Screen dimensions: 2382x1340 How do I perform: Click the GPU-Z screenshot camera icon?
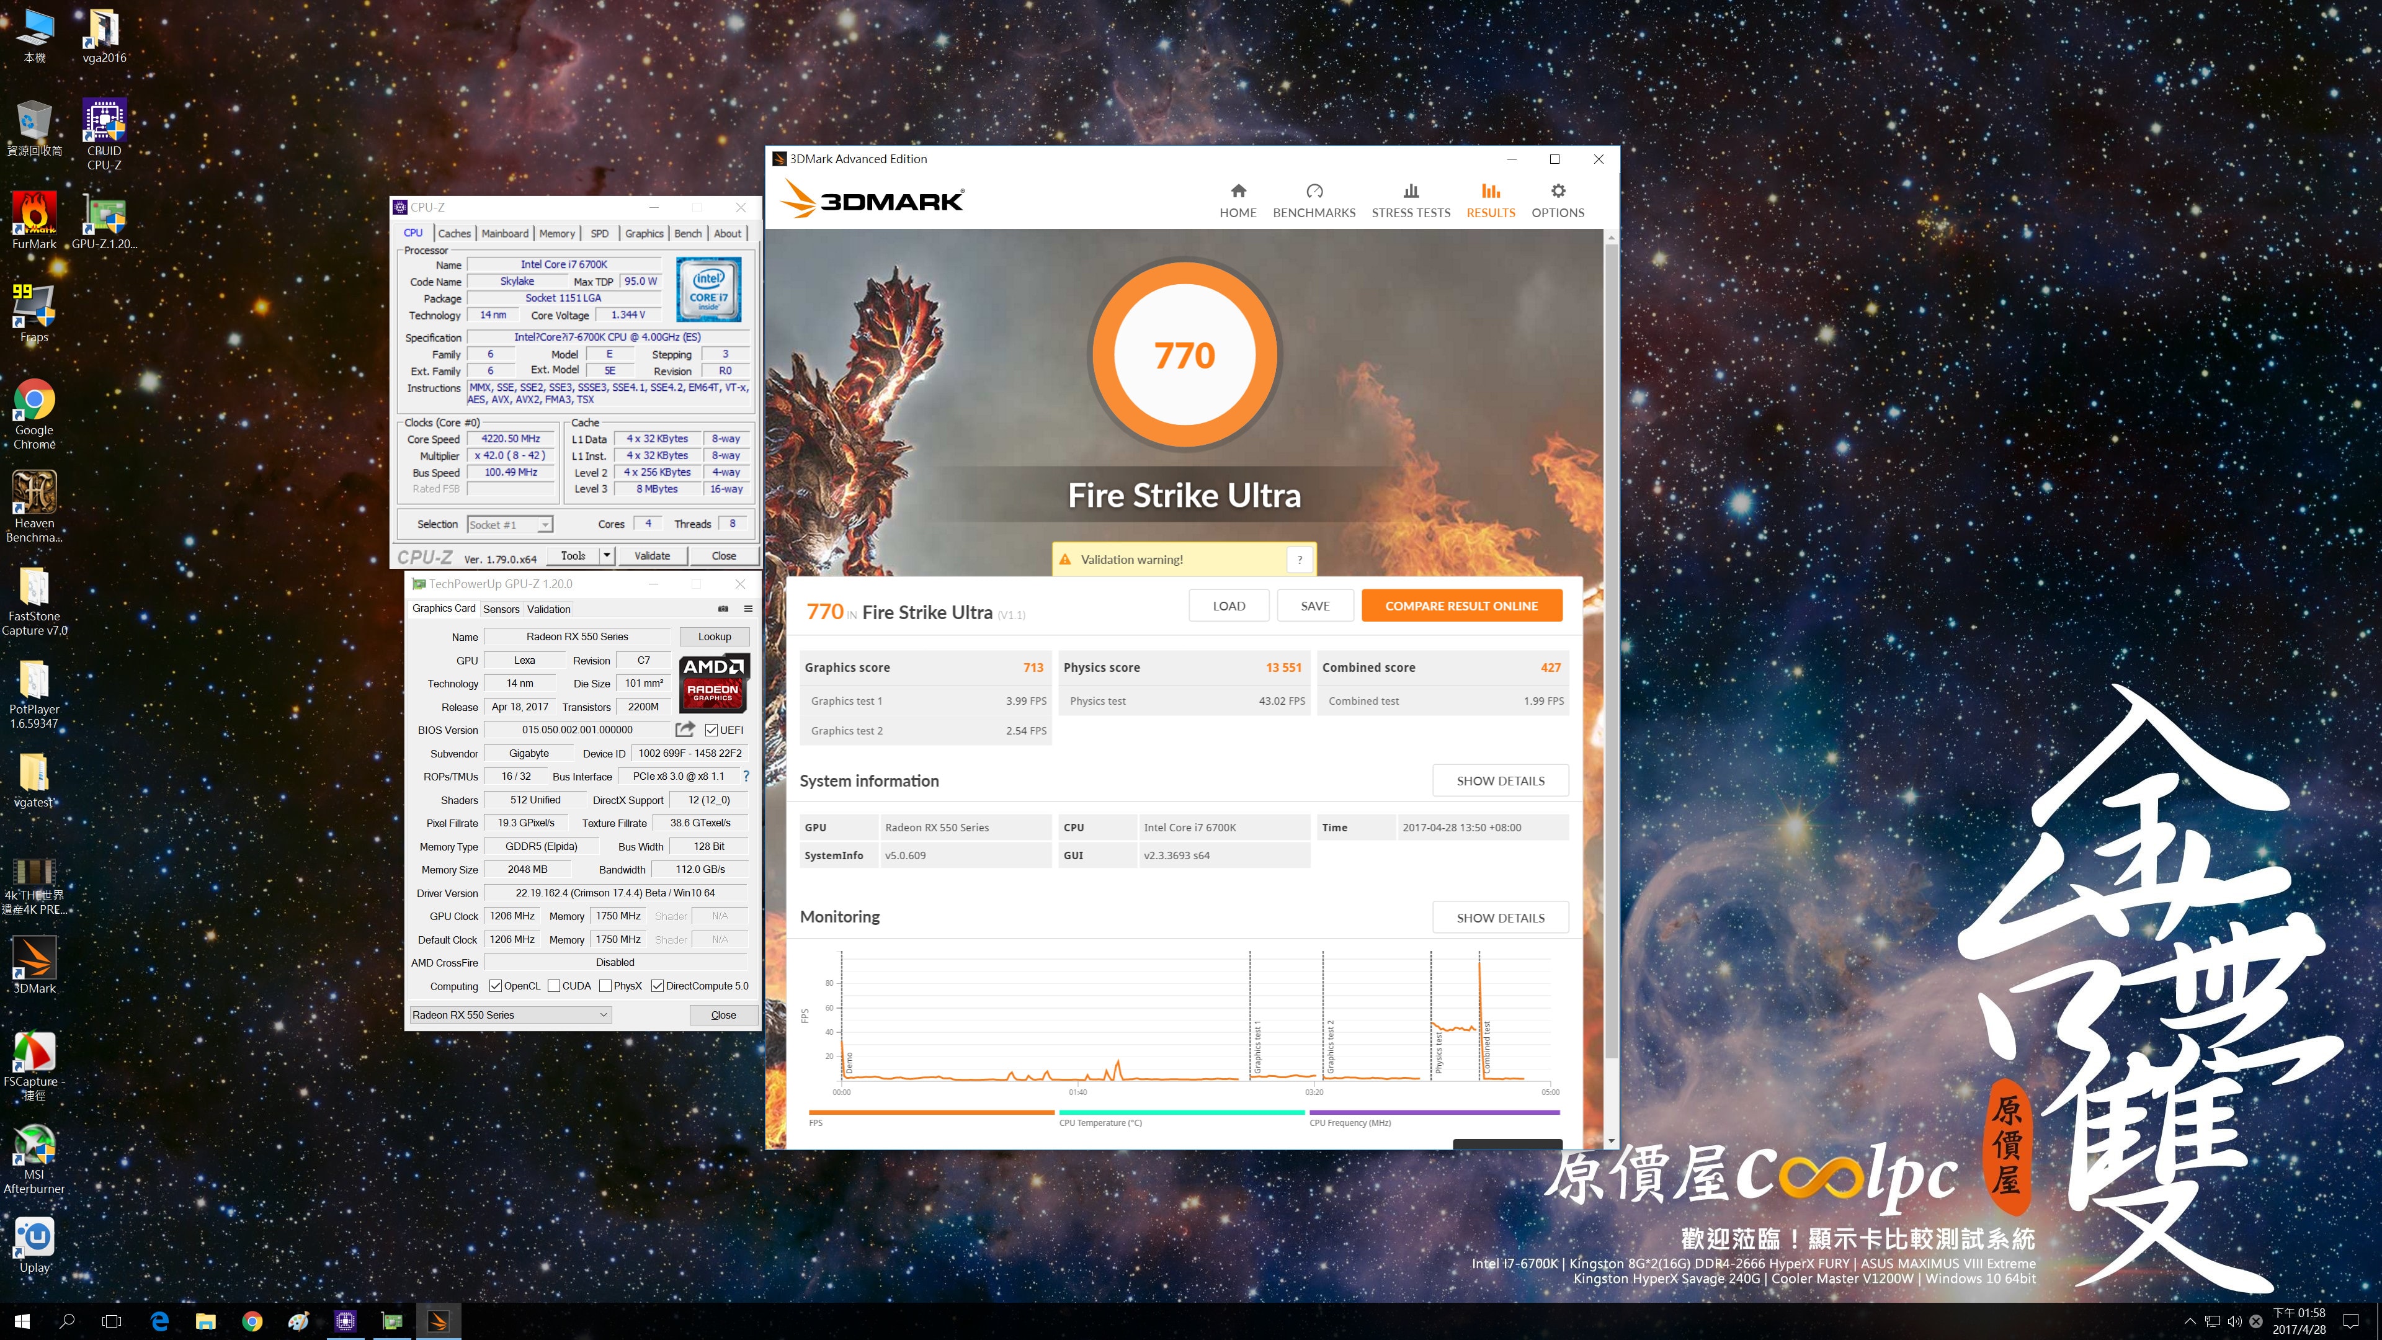pos(723,609)
